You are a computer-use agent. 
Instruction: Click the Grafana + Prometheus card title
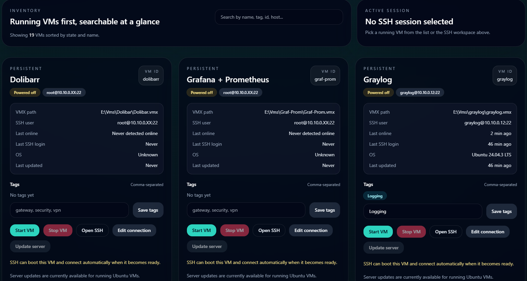(228, 80)
